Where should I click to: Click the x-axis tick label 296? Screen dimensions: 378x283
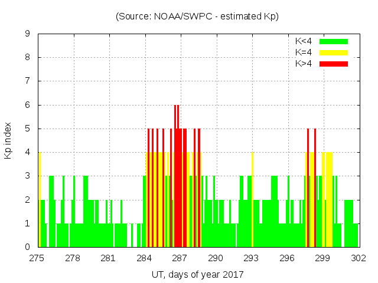287,258
